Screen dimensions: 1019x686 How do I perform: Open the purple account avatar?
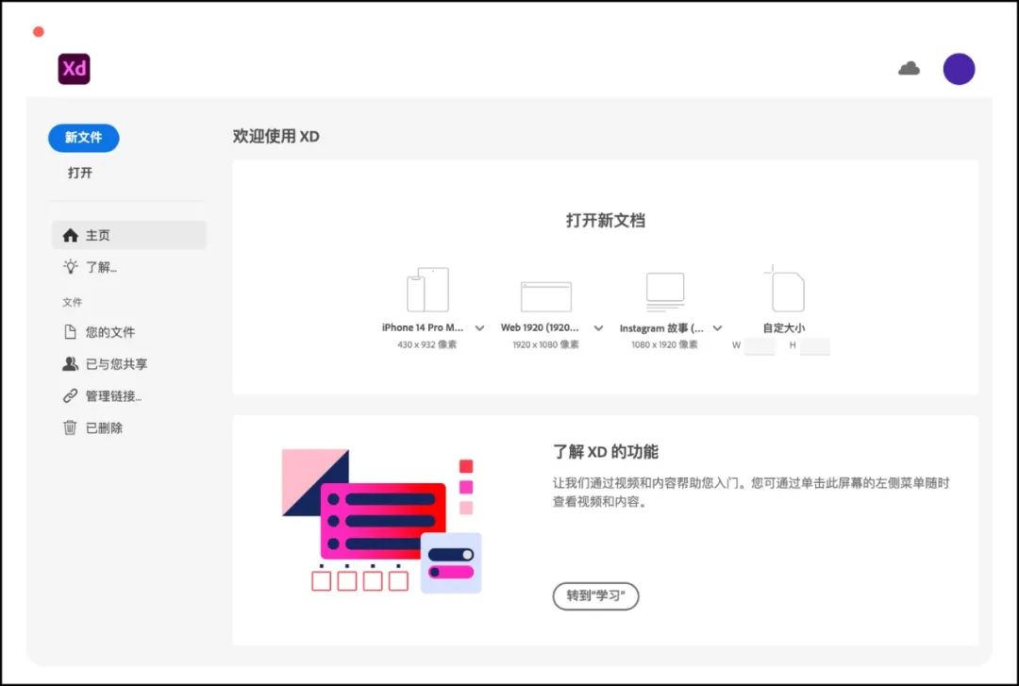click(960, 68)
